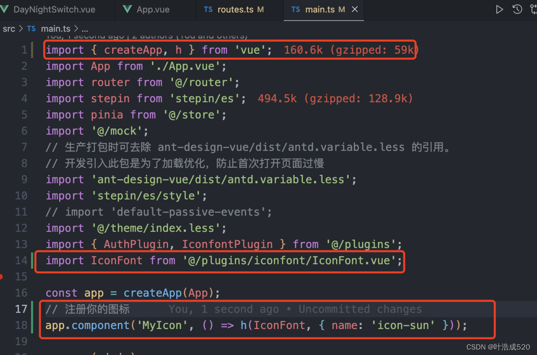Click the commented 'default-passive-events' line
The image size is (537, 355).
[x=159, y=212]
